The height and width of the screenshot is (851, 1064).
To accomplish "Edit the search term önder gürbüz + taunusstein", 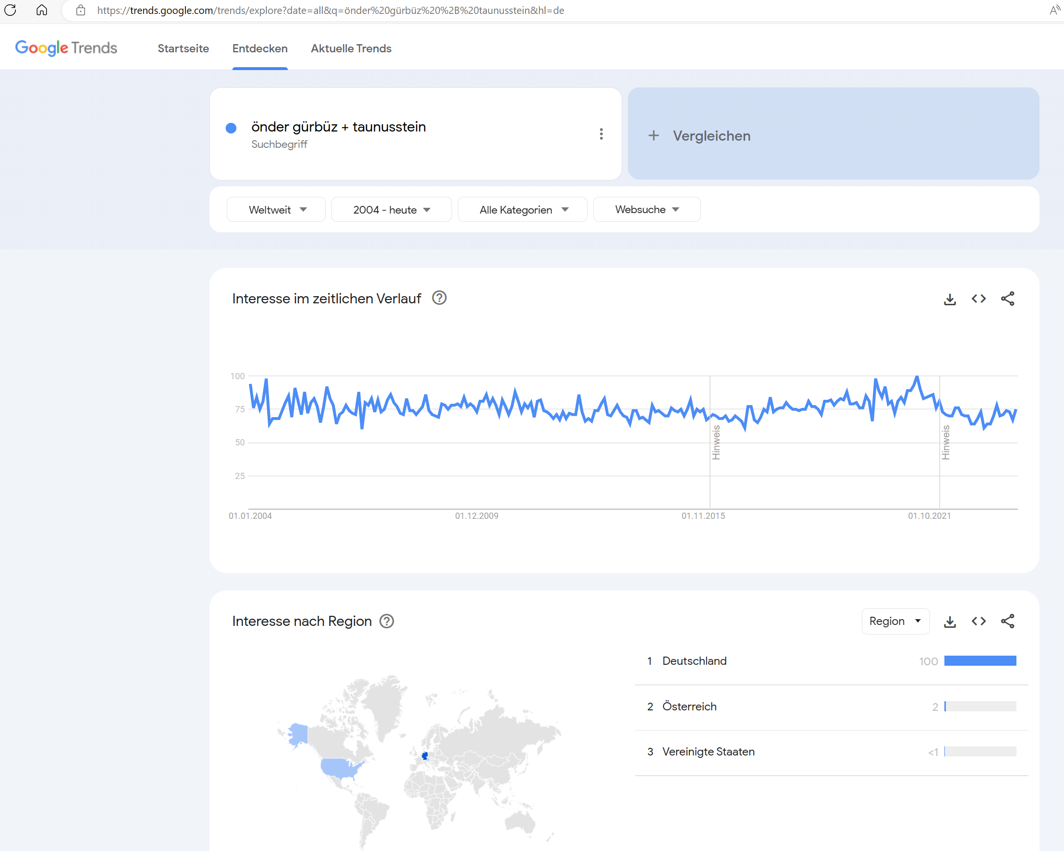I will tap(339, 127).
